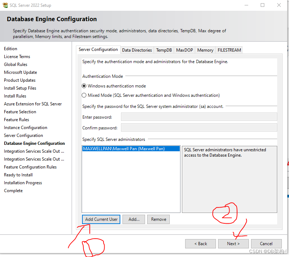Click Next to continue setup
The height and width of the screenshot is (257, 289).
[x=233, y=243]
